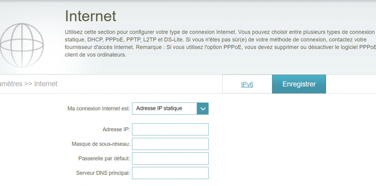Click the 'Adresse IP:' label
The image size is (376, 186).
(x=116, y=130)
